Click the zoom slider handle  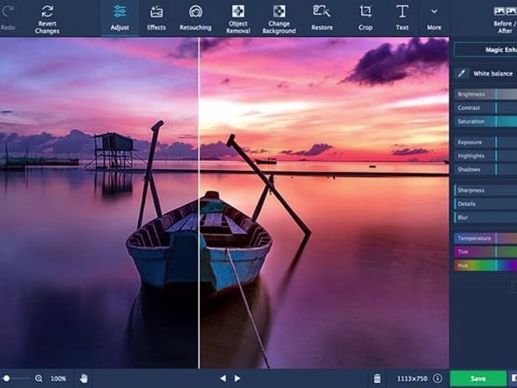[6, 378]
